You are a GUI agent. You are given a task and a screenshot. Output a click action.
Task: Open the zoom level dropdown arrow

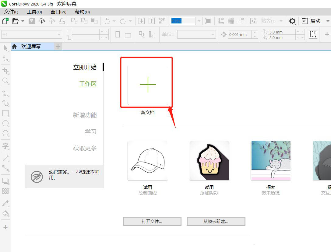point(199,21)
